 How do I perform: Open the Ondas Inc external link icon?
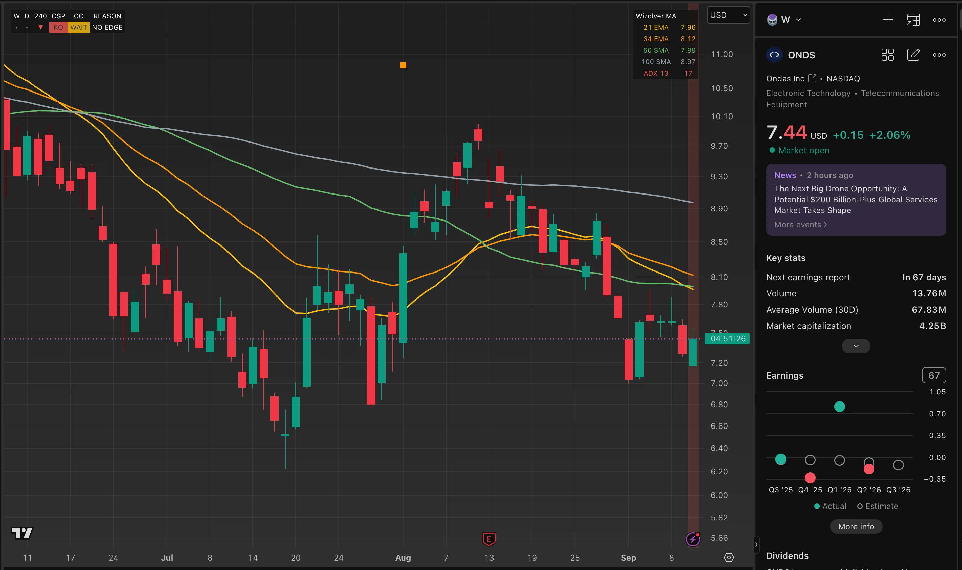[812, 78]
